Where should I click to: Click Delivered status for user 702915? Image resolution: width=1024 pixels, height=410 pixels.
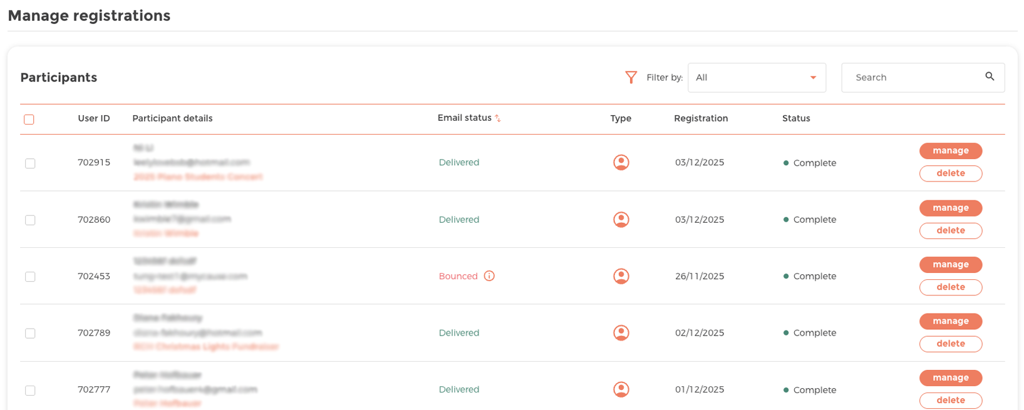click(x=459, y=162)
